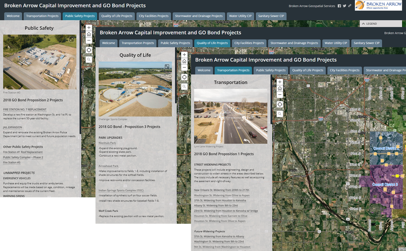Screen dimensions: 406x251
Task: Zoom in on the Public Safety window map
Action: 89,28
